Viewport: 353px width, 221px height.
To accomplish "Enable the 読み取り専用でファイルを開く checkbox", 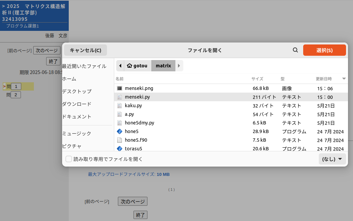I will [69, 159].
